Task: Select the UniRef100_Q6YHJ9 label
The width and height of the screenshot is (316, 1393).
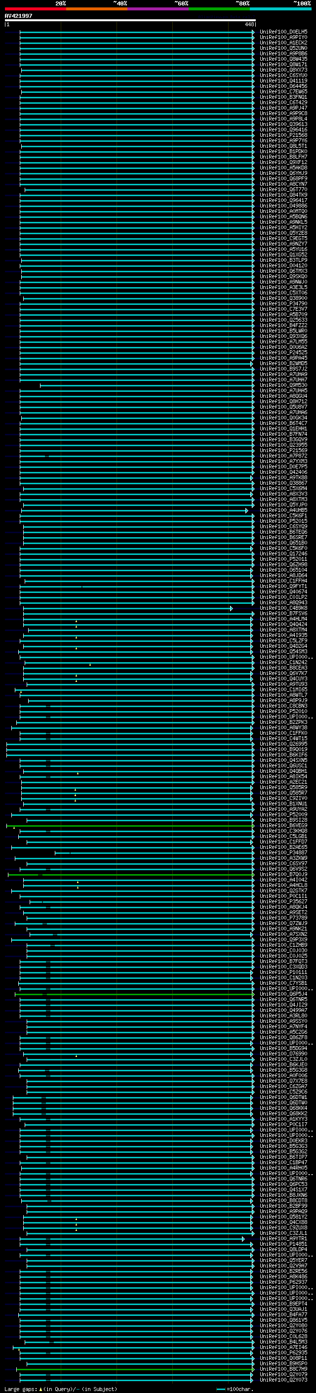Action: (283, 173)
